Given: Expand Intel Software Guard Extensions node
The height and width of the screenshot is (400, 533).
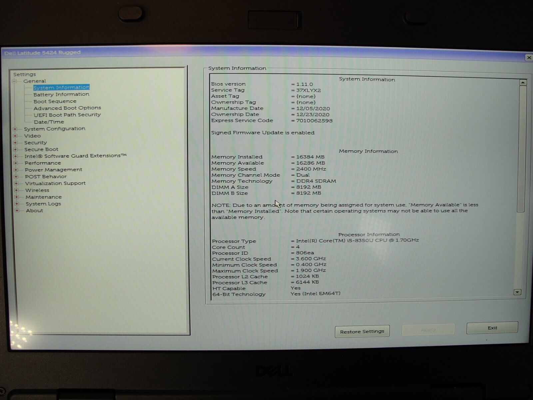Looking at the screenshot, I should coord(15,156).
